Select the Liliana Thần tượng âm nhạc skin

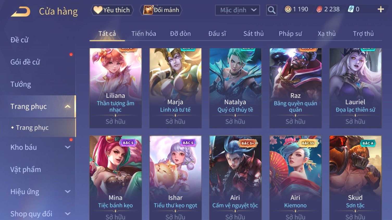116,88
